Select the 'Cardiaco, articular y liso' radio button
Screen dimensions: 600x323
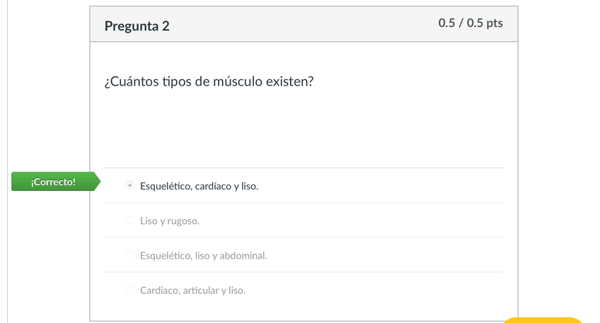coord(129,290)
